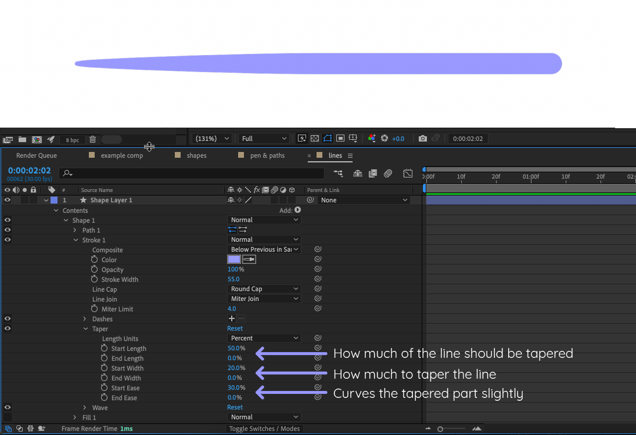Enable Motion Blur for the composition
Viewport: 636px width, 435px height.
click(x=389, y=174)
